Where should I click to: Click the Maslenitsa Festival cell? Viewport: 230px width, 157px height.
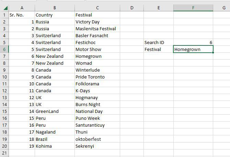coord(97,29)
